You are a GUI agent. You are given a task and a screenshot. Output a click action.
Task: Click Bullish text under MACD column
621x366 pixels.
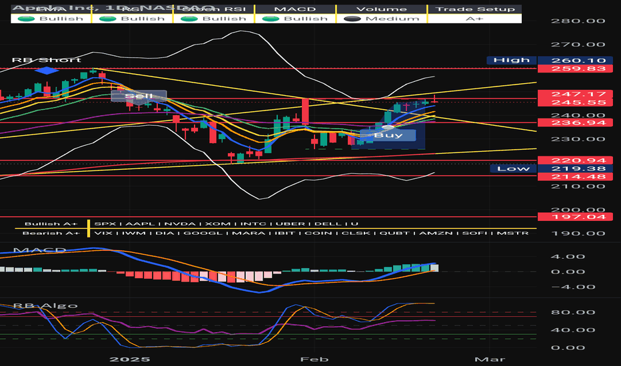point(306,19)
